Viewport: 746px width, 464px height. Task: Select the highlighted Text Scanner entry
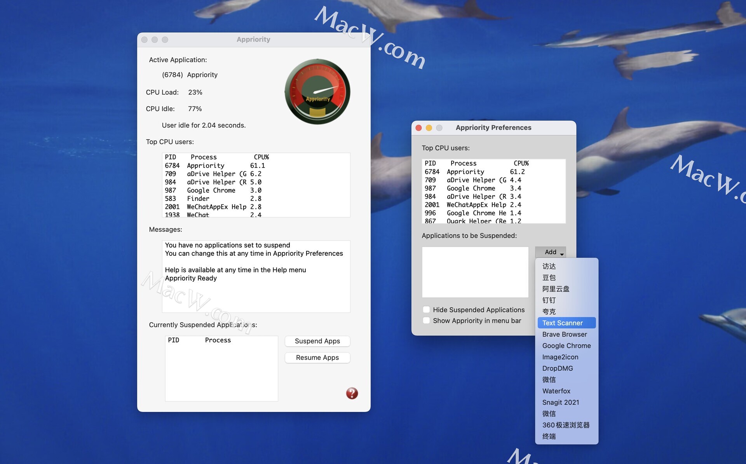tap(566, 323)
